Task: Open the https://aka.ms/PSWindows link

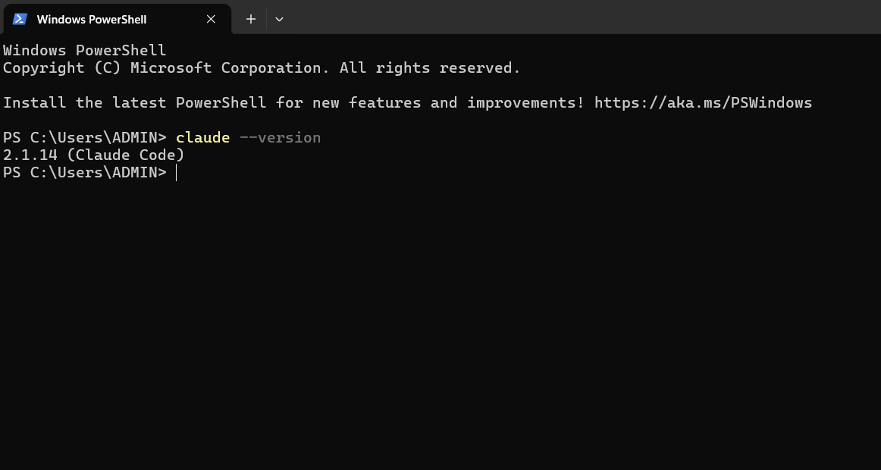Action: (703, 102)
